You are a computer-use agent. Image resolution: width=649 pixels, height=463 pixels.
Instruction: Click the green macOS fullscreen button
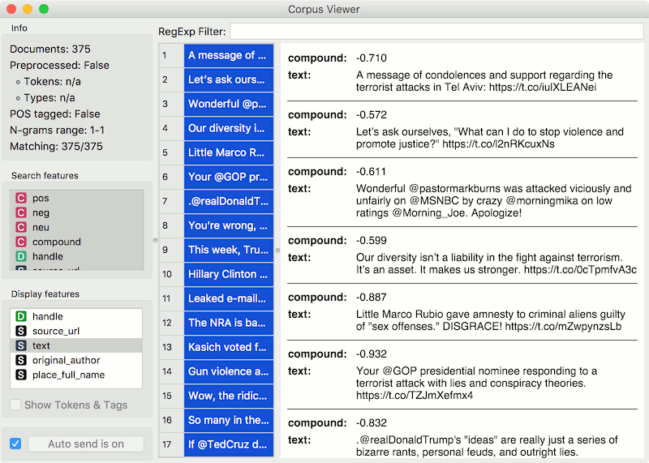point(44,9)
